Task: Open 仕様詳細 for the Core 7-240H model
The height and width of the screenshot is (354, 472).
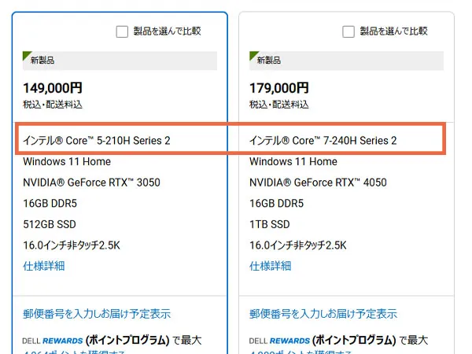Action: point(271,265)
